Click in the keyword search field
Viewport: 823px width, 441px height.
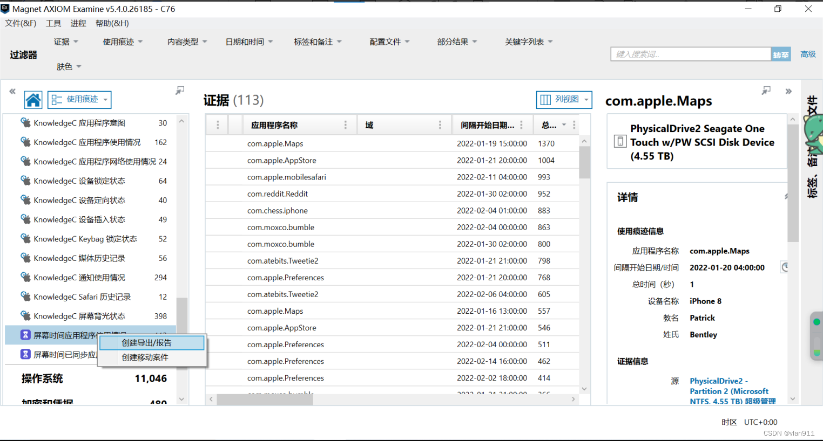click(x=691, y=54)
